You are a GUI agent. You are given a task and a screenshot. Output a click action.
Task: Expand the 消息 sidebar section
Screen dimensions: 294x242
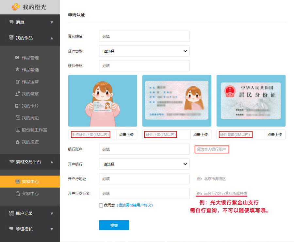point(52,22)
